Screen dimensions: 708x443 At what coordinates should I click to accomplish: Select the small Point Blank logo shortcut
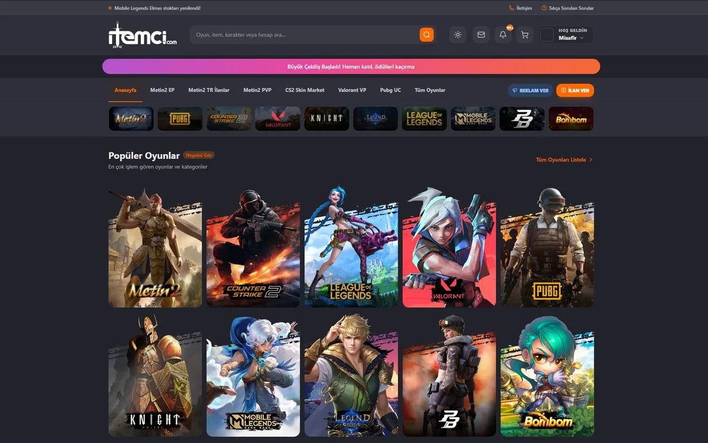coord(522,118)
